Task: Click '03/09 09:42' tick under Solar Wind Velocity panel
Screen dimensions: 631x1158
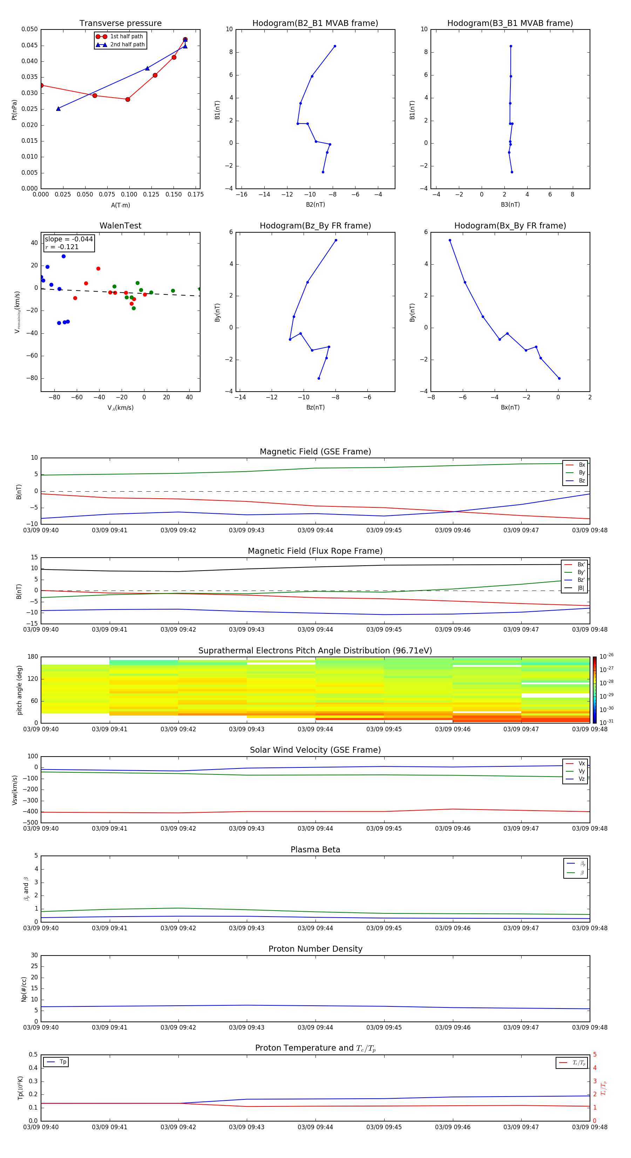Action: tap(178, 828)
